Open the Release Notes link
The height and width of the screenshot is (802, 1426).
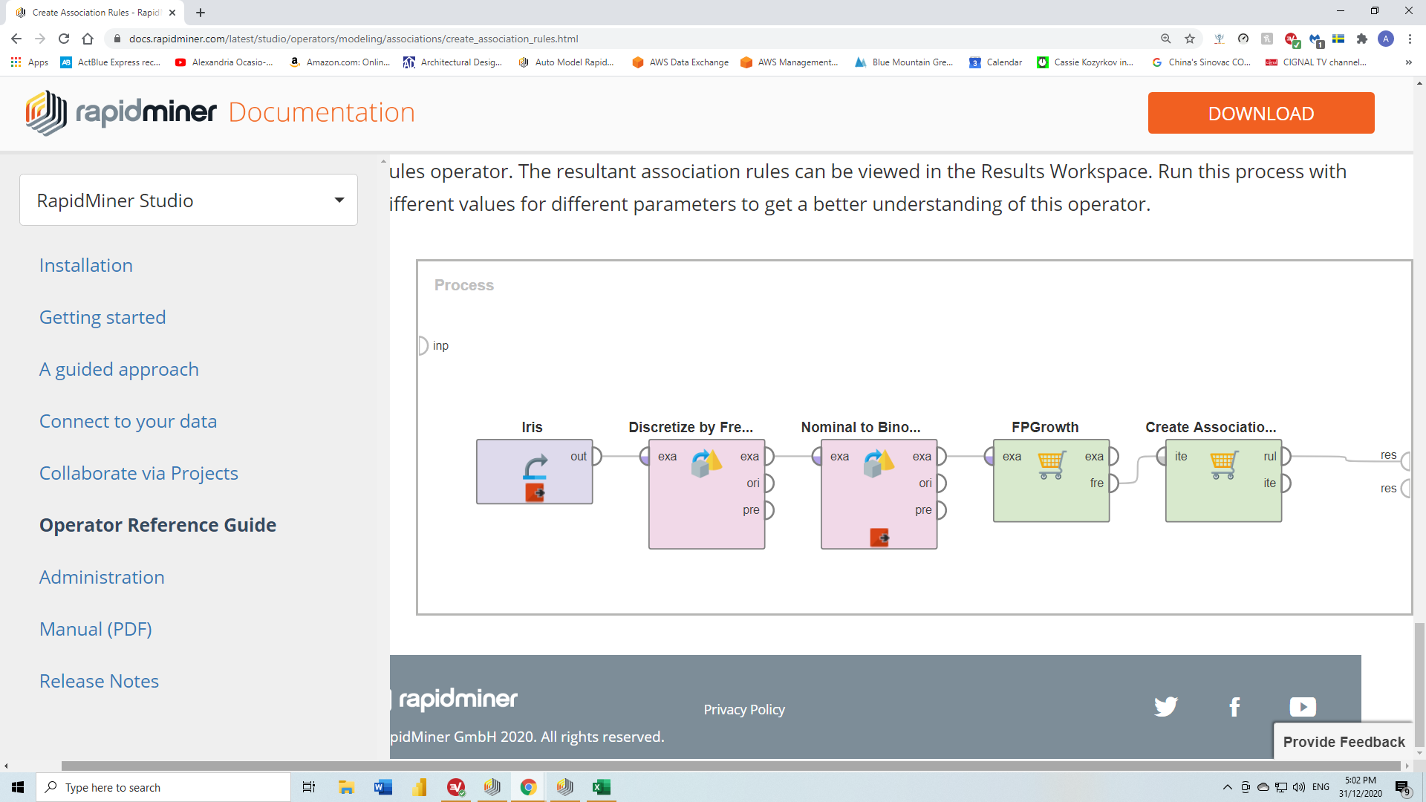point(100,681)
